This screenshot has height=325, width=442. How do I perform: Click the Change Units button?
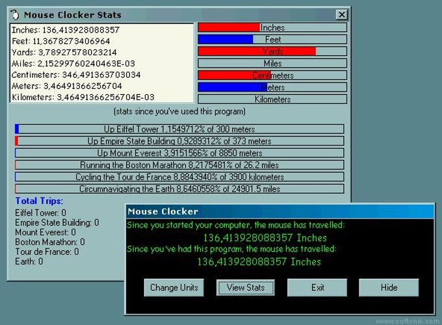(x=174, y=287)
